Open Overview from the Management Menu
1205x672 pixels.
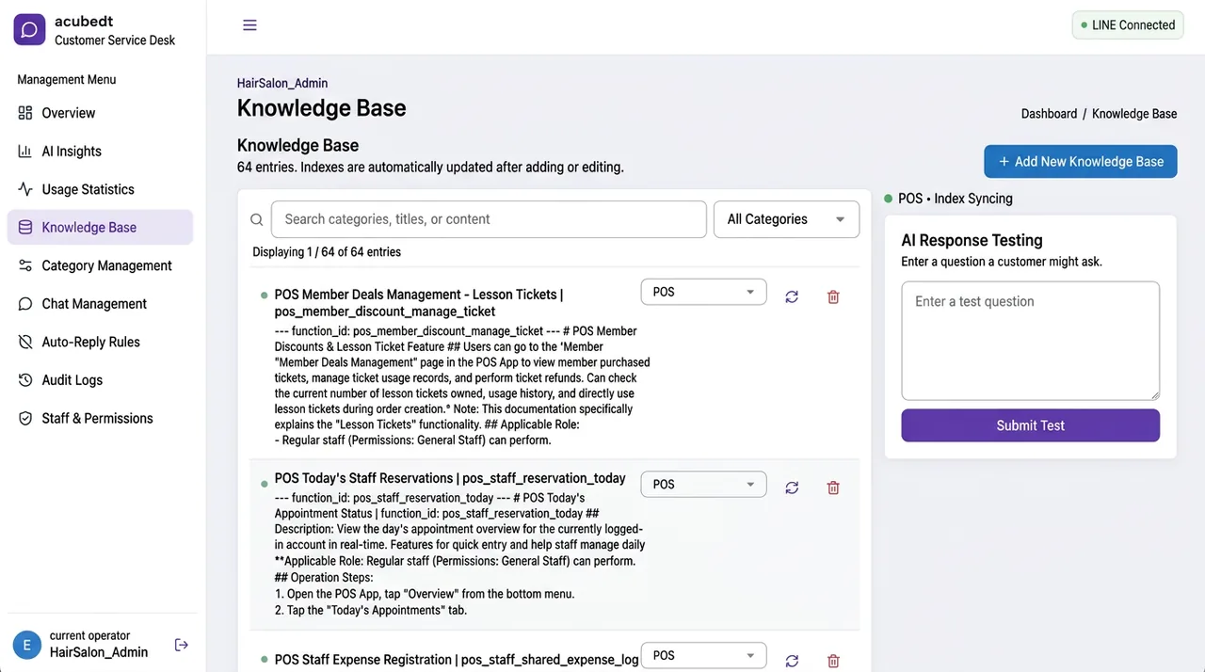click(x=100, y=113)
